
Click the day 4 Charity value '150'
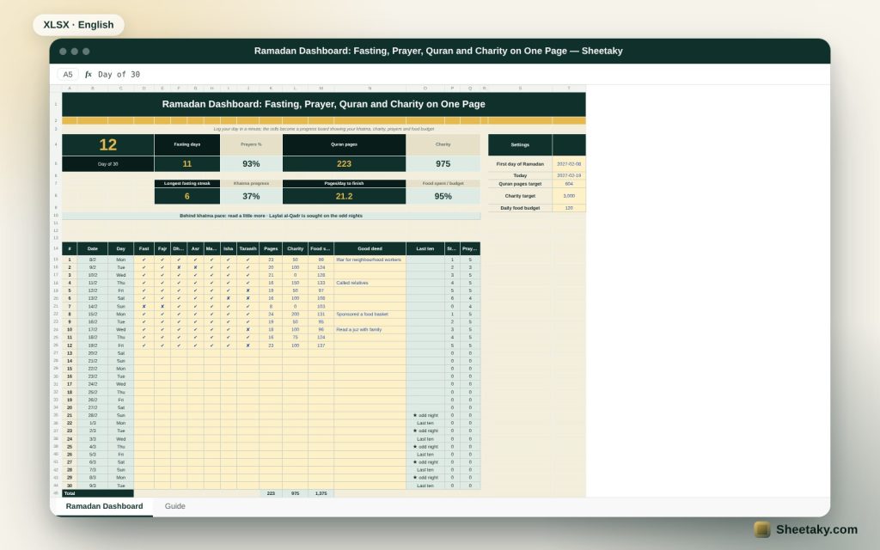pyautogui.click(x=296, y=283)
